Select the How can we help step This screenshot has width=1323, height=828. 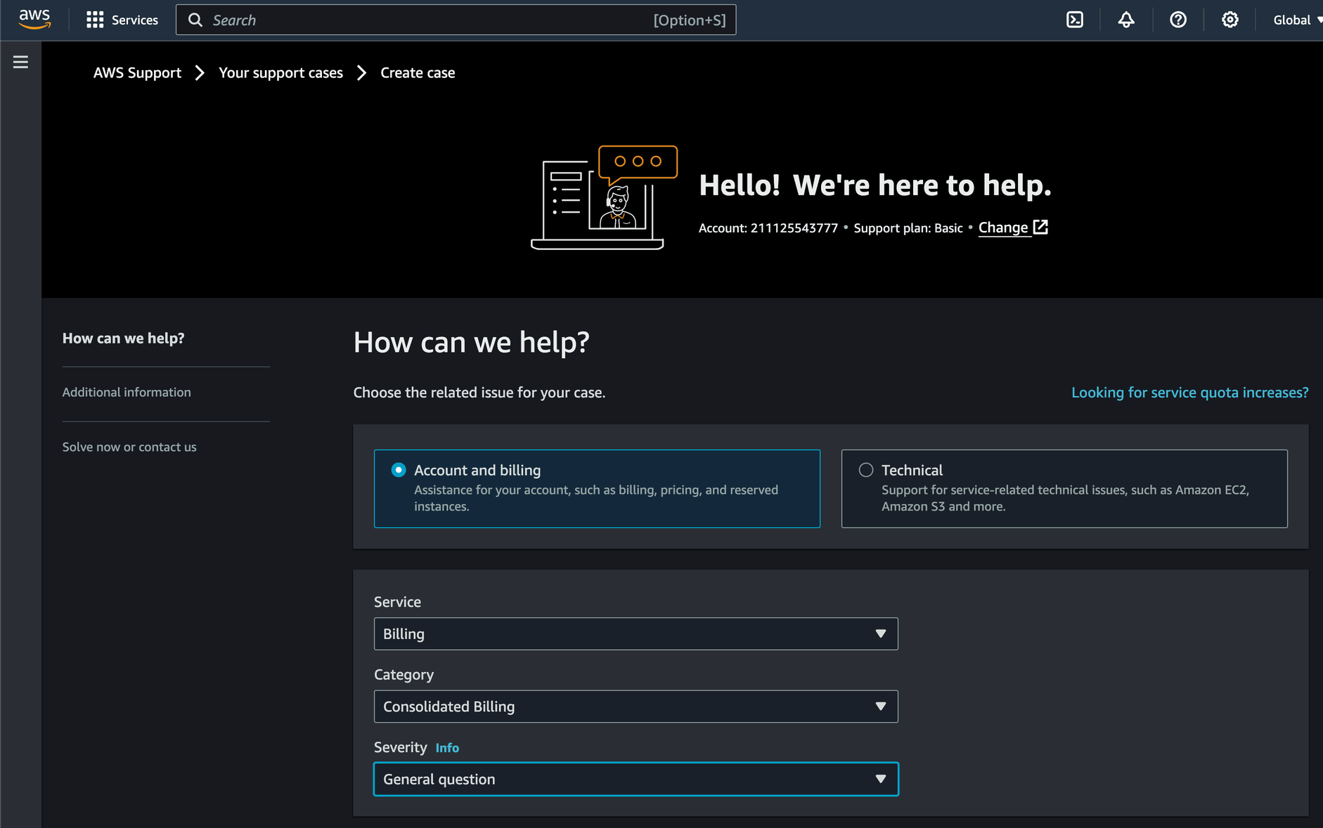[123, 339]
